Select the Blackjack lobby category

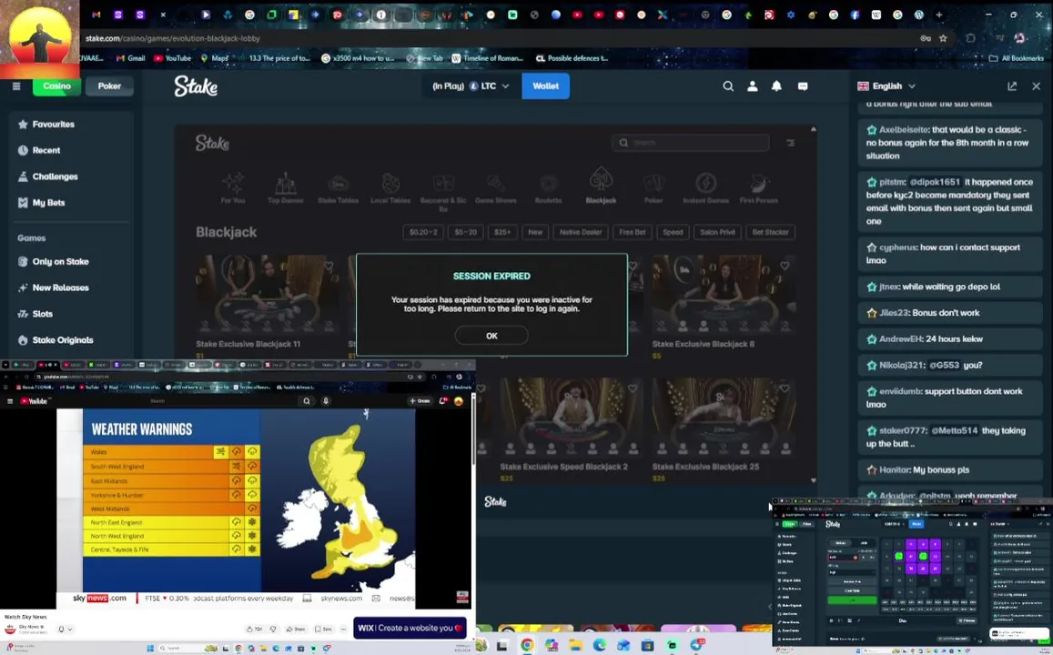pyautogui.click(x=601, y=187)
